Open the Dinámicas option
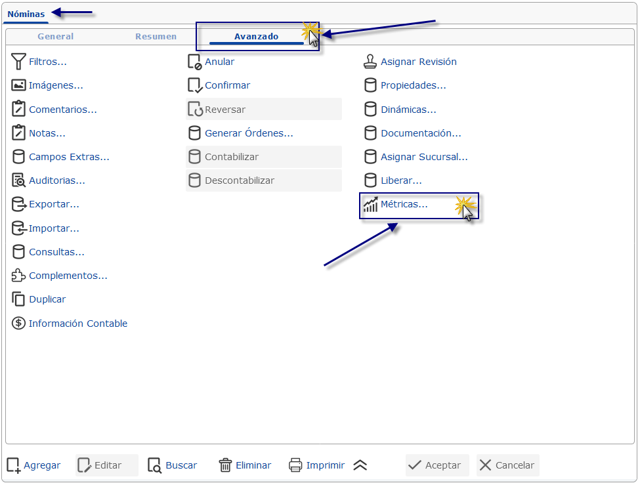Viewport: 640px width, 483px height. (408, 110)
